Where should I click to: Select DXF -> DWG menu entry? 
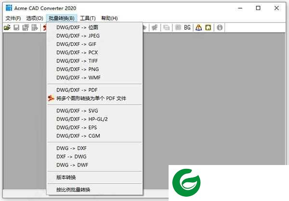click(x=95, y=156)
